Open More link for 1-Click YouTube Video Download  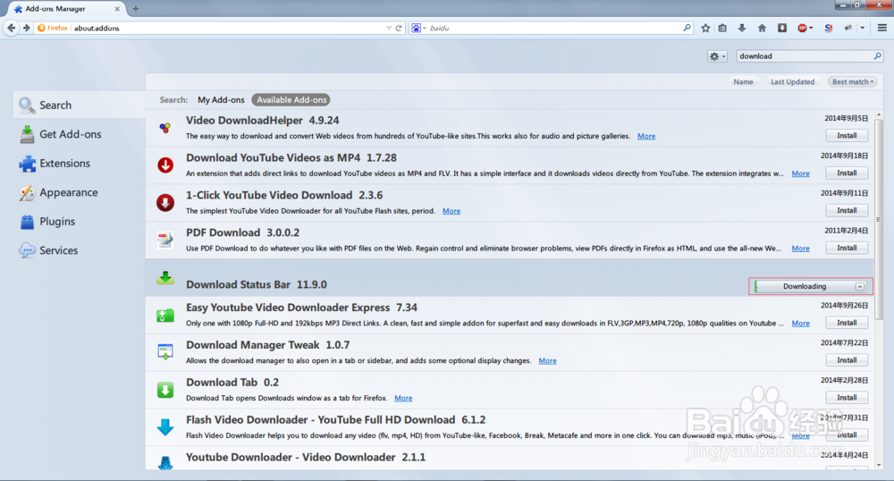(x=451, y=211)
